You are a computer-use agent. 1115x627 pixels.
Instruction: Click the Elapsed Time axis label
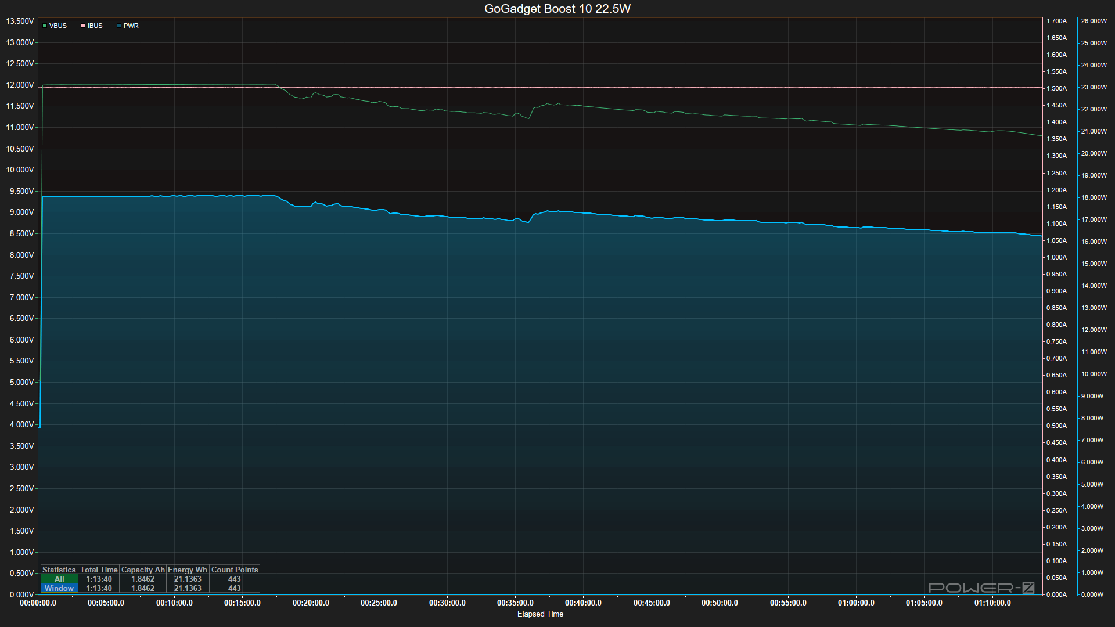tap(540, 614)
